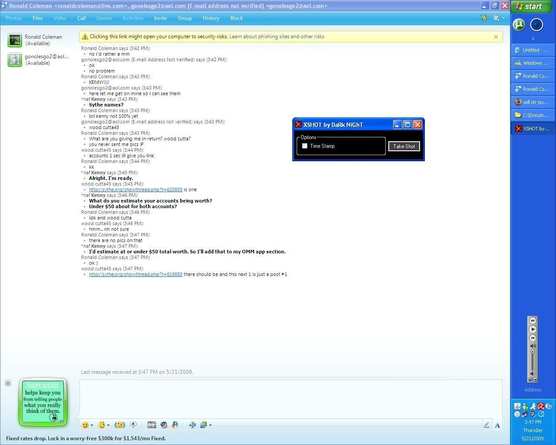556x445 pixels.
Task: Click the Messenger buddy tray icon
Action: click(x=525, y=406)
